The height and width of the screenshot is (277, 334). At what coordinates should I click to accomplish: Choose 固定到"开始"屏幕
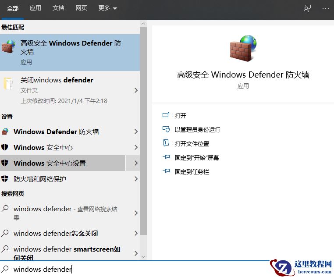pos(197,158)
